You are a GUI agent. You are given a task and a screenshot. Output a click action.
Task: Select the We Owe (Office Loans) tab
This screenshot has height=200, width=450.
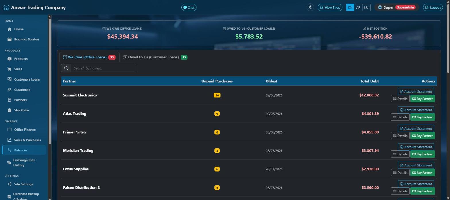[x=89, y=57]
